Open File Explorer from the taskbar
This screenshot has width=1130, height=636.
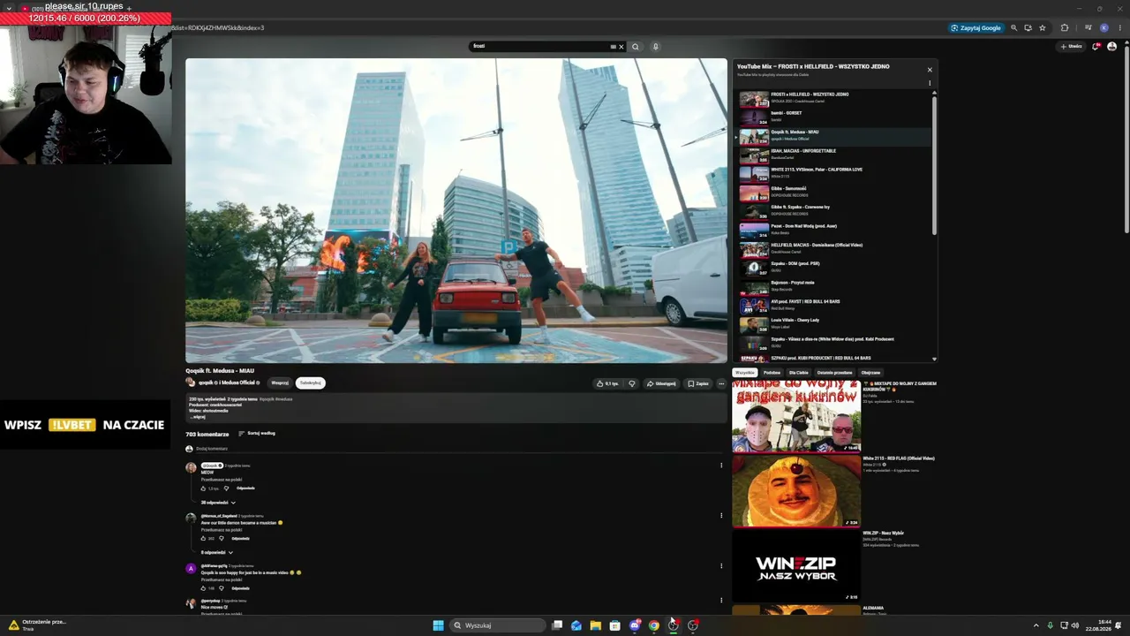pyautogui.click(x=595, y=625)
